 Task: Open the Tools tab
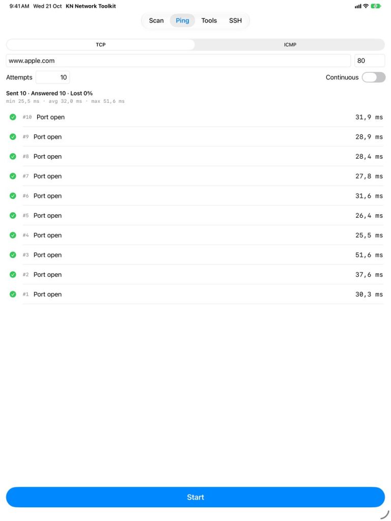pyautogui.click(x=209, y=20)
